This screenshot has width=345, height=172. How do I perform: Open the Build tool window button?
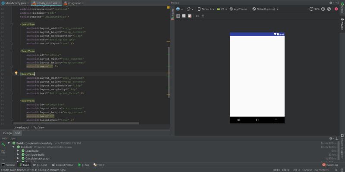(24, 165)
